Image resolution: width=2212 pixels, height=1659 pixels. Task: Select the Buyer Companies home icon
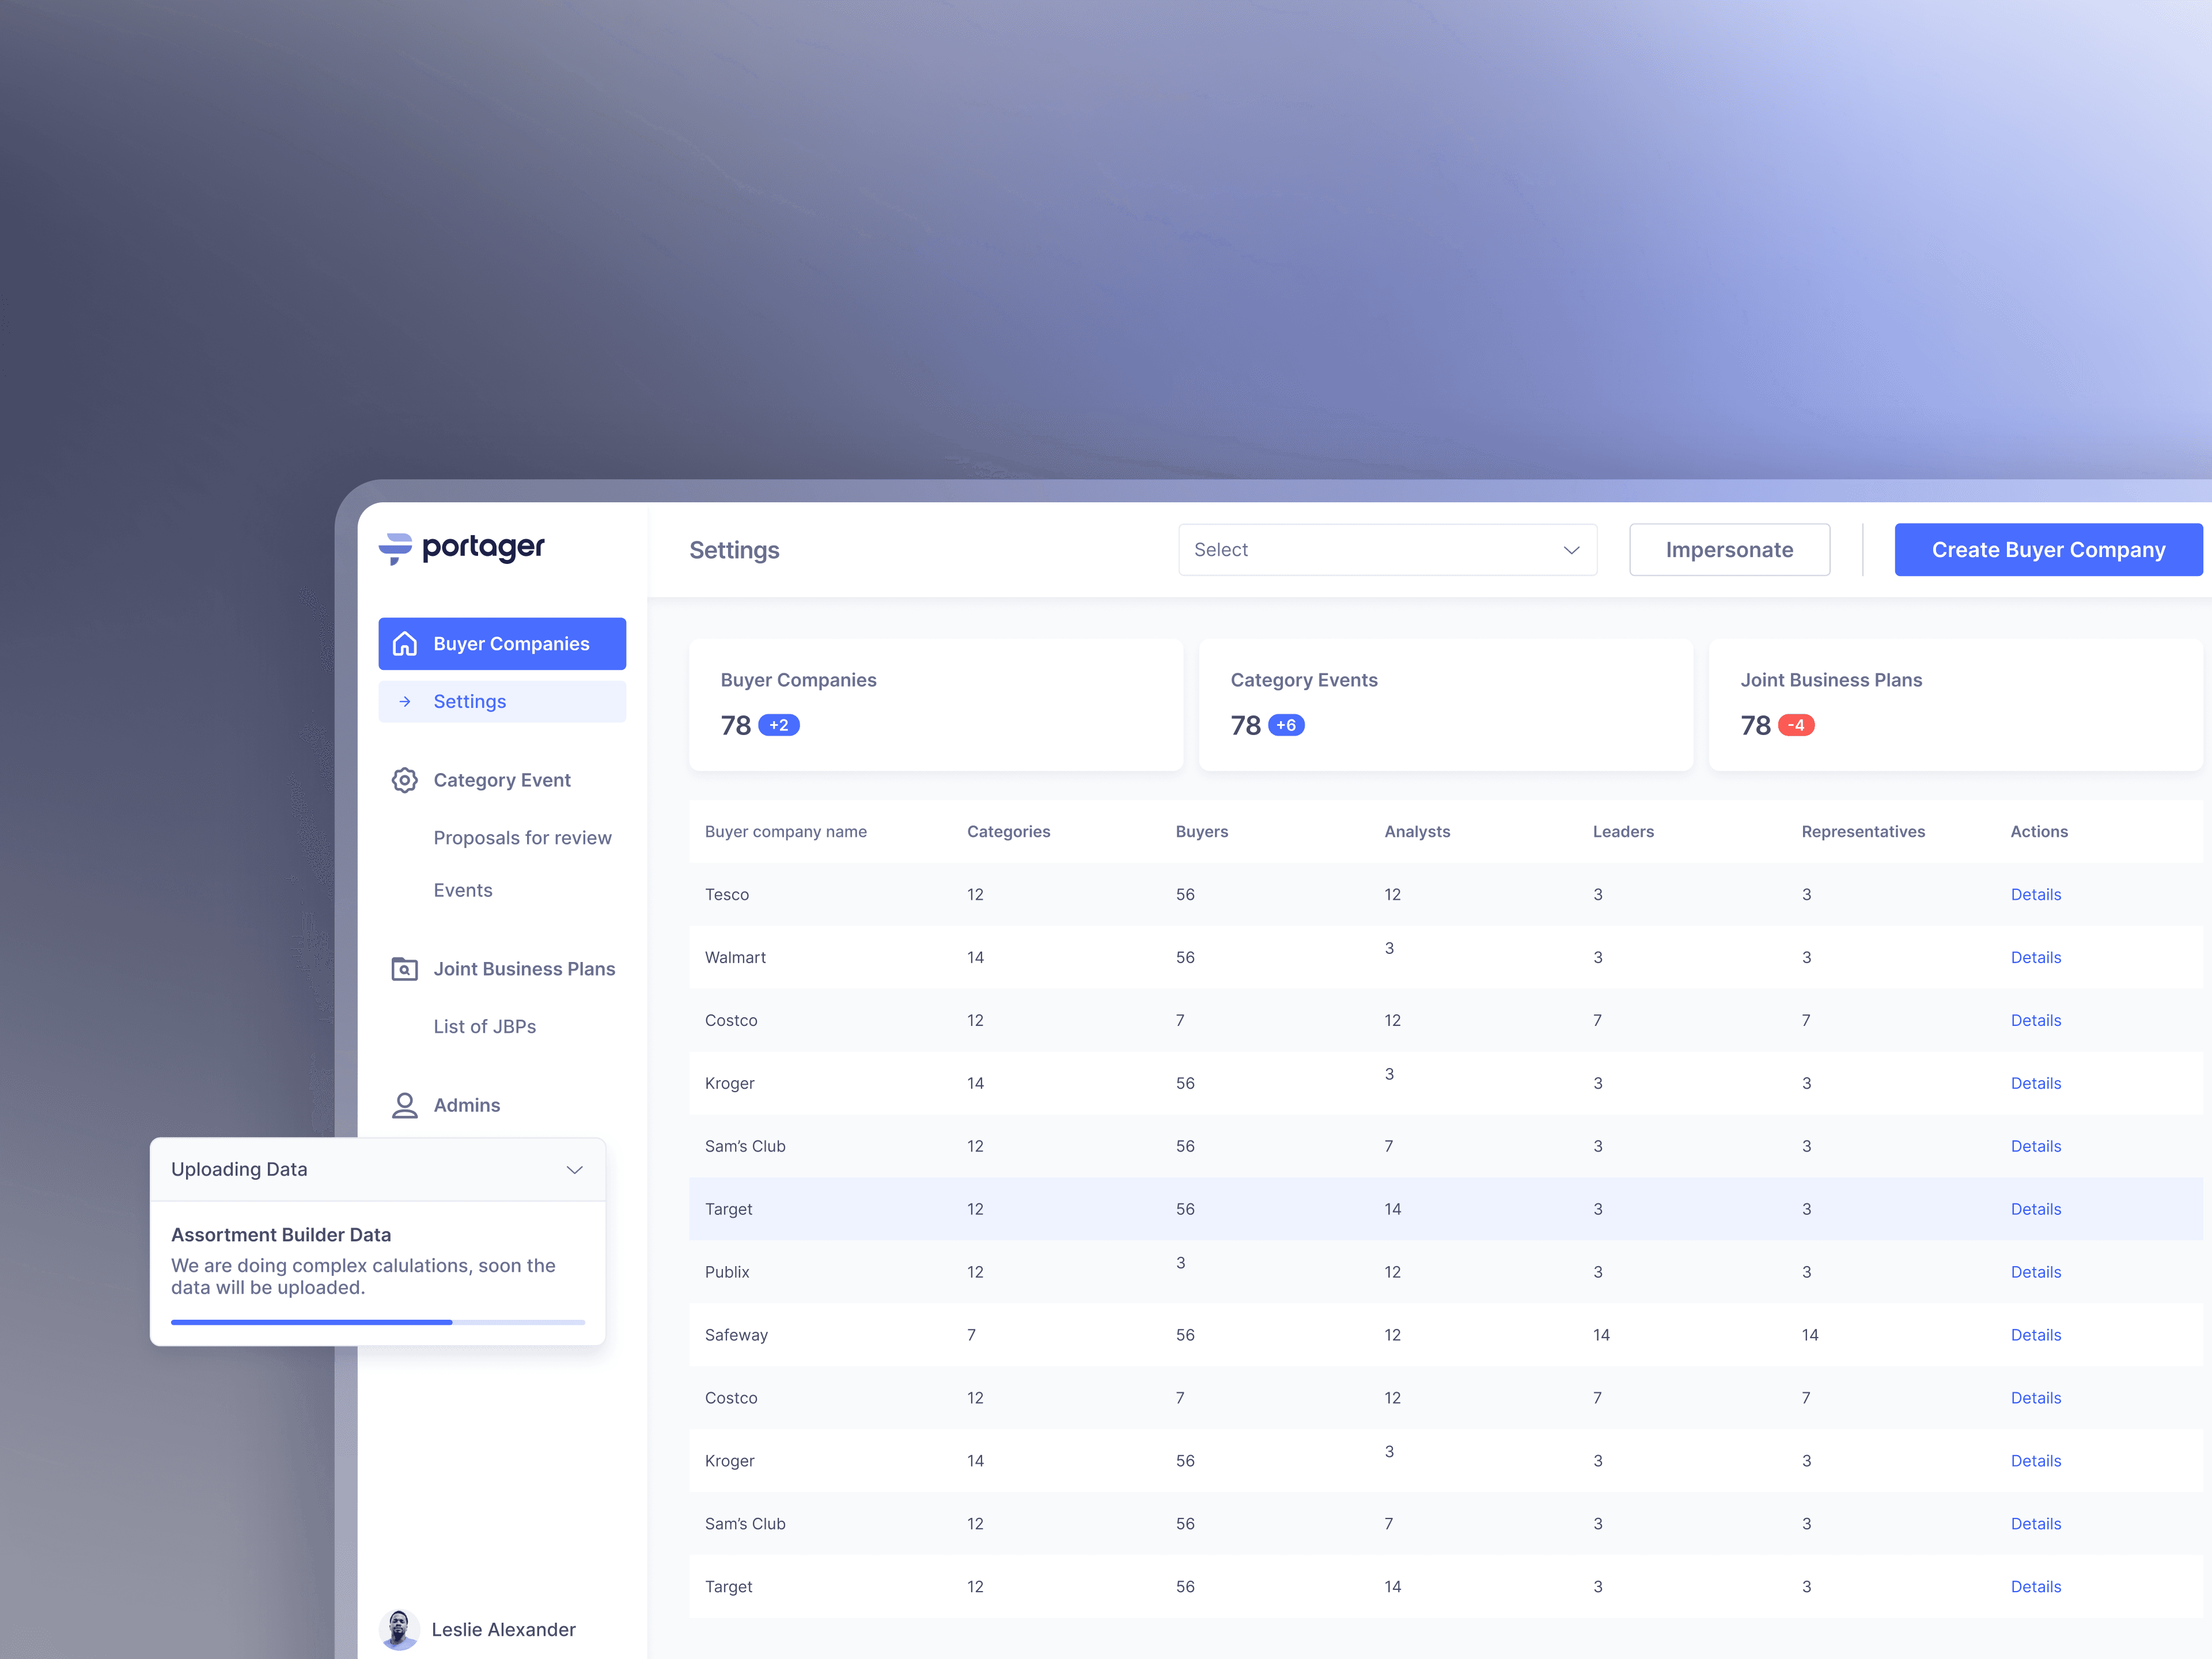pyautogui.click(x=405, y=643)
